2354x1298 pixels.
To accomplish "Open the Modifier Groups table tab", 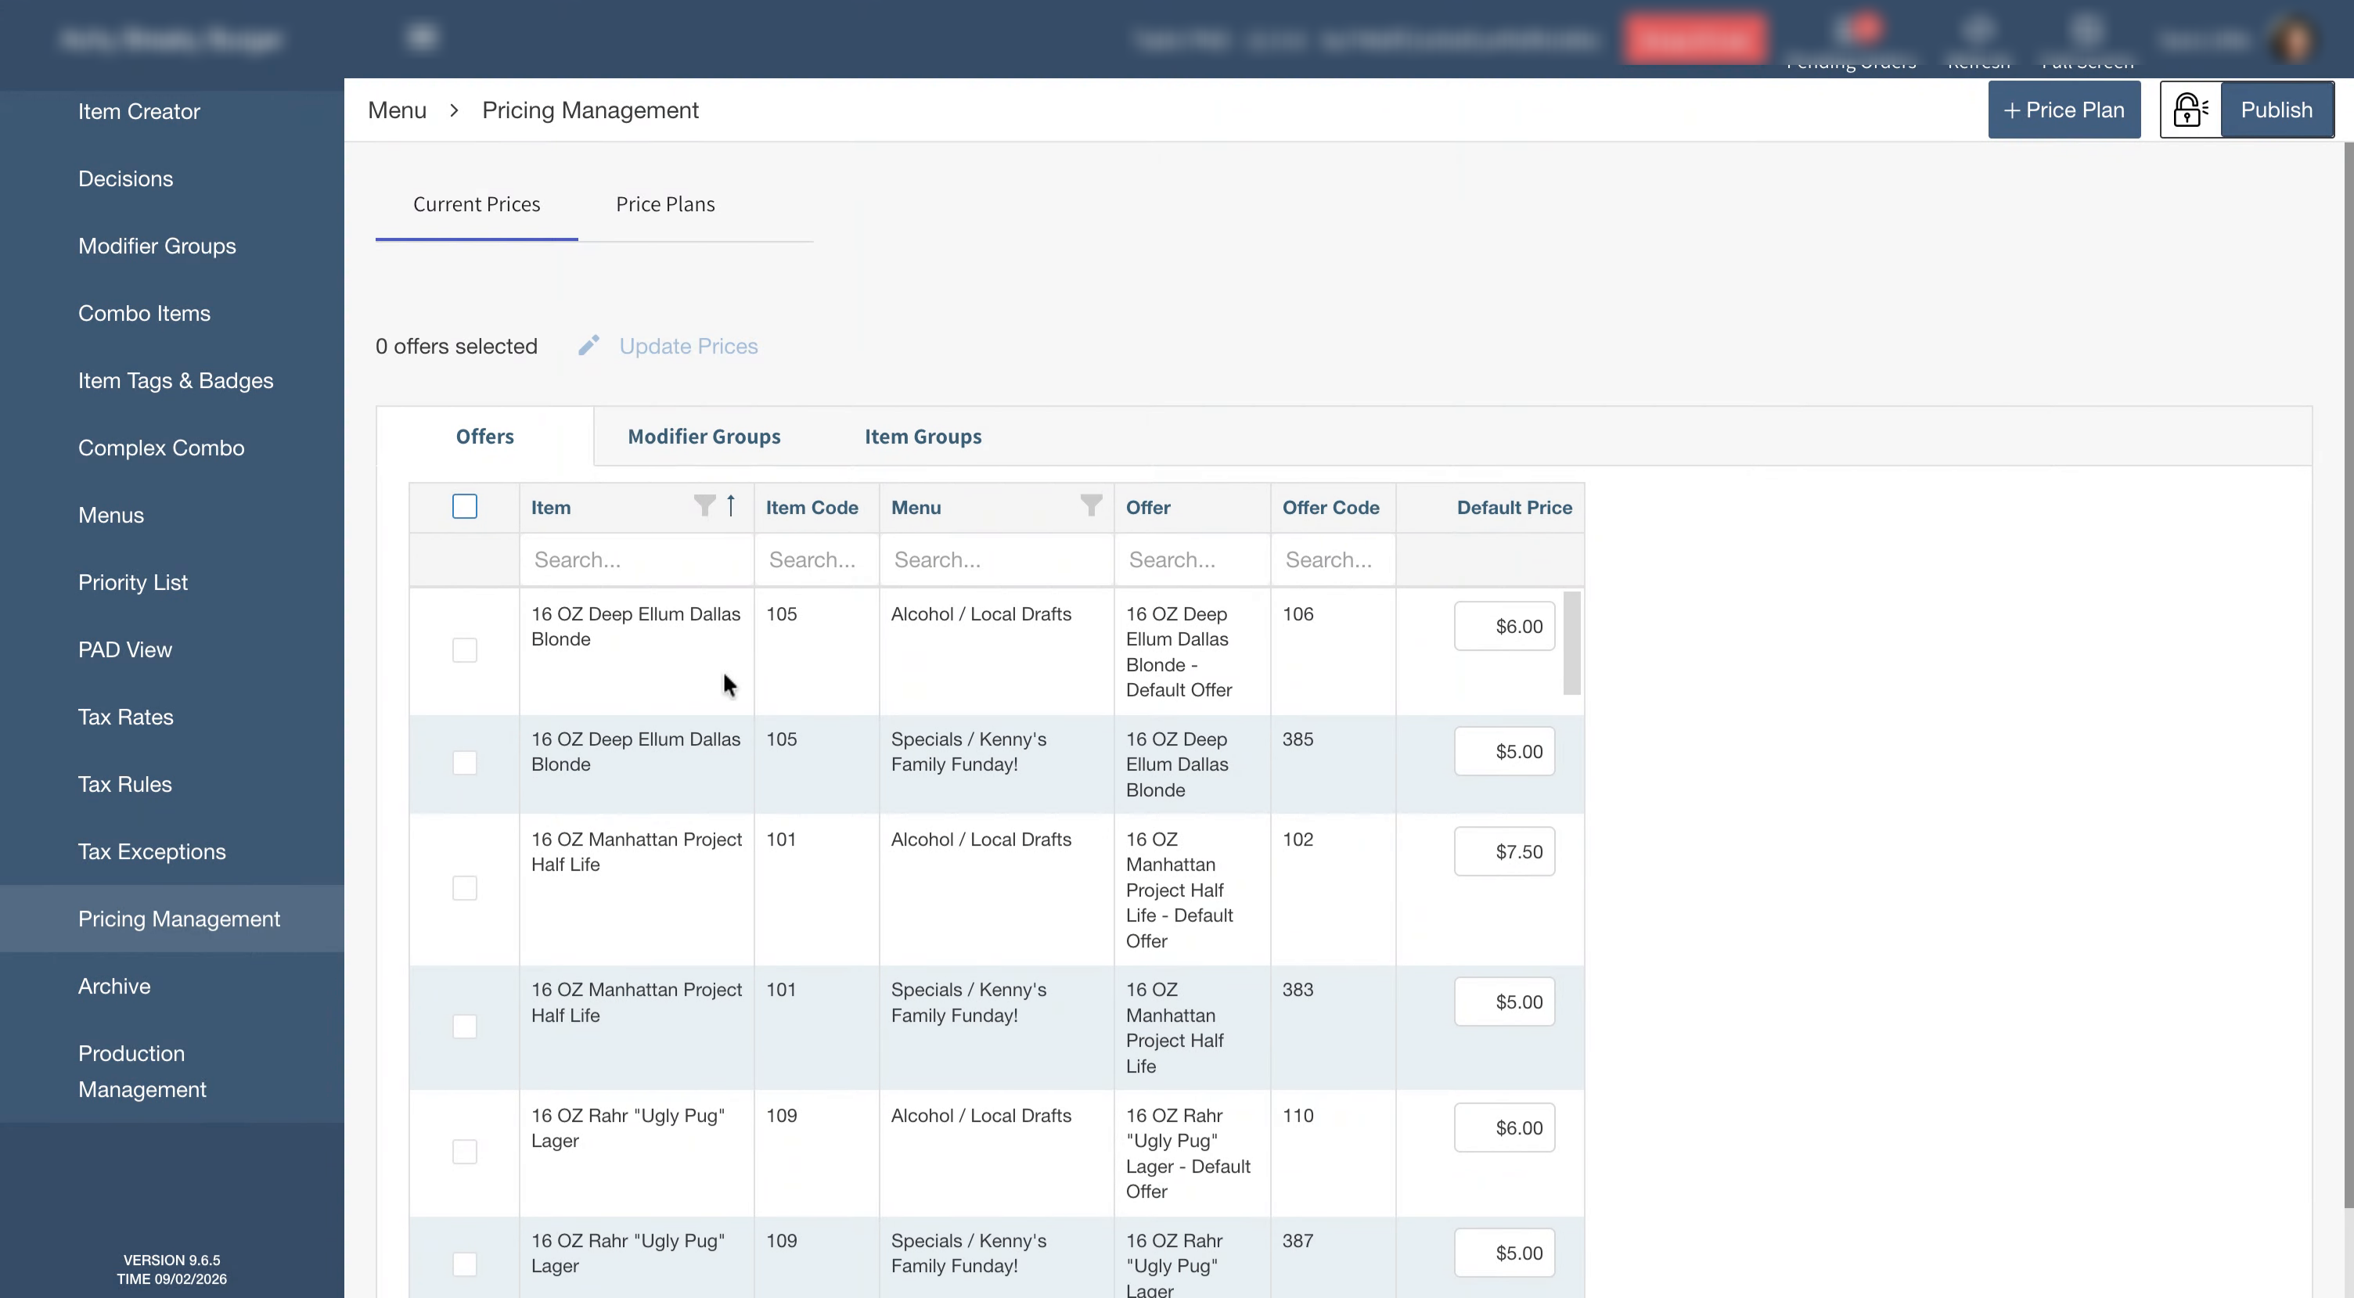I will click(704, 437).
